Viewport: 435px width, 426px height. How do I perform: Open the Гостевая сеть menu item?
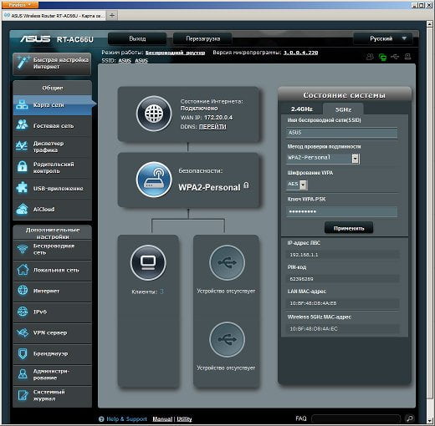point(52,126)
